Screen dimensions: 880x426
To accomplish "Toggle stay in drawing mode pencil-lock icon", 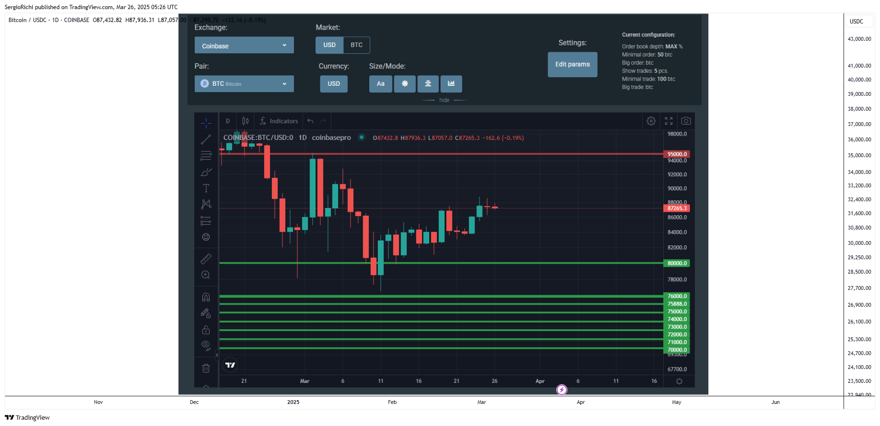I will (206, 313).
